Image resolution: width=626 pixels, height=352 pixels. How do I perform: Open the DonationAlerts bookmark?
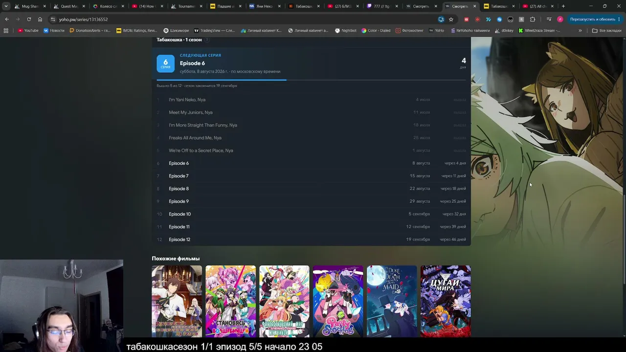coord(90,30)
